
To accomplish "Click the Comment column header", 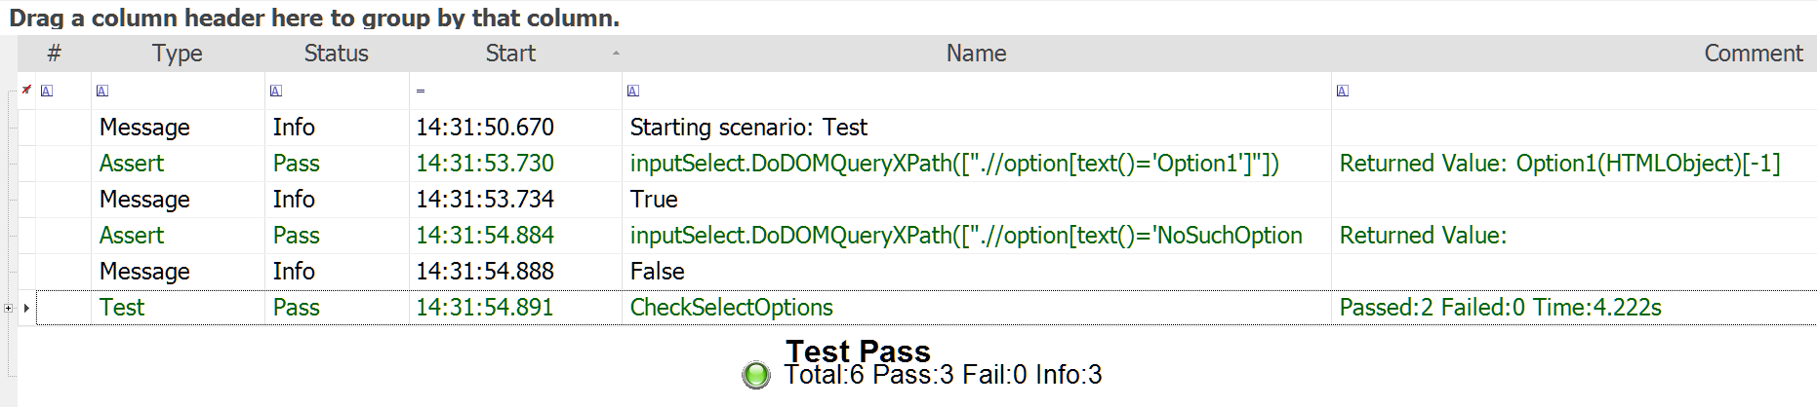I will pyautogui.click(x=1753, y=54).
